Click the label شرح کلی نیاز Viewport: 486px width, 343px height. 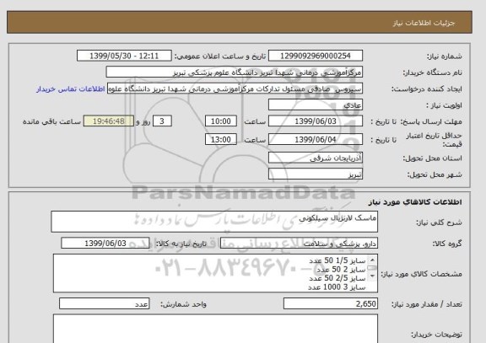pyautogui.click(x=439, y=222)
